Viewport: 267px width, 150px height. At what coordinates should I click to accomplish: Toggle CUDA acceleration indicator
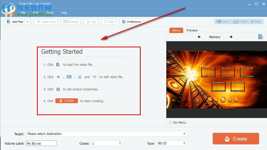click(x=223, y=22)
